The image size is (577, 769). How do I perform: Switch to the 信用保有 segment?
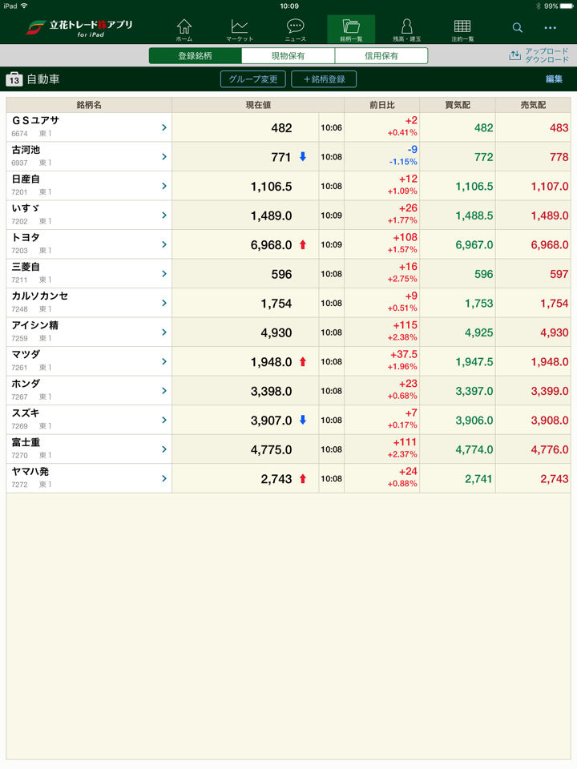[381, 56]
